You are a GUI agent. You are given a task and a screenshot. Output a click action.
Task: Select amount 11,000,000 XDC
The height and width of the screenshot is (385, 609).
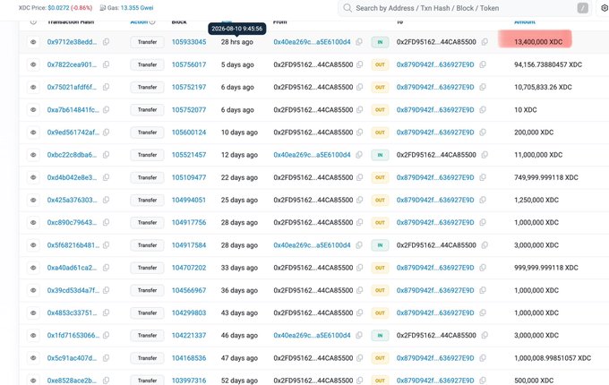click(x=538, y=155)
